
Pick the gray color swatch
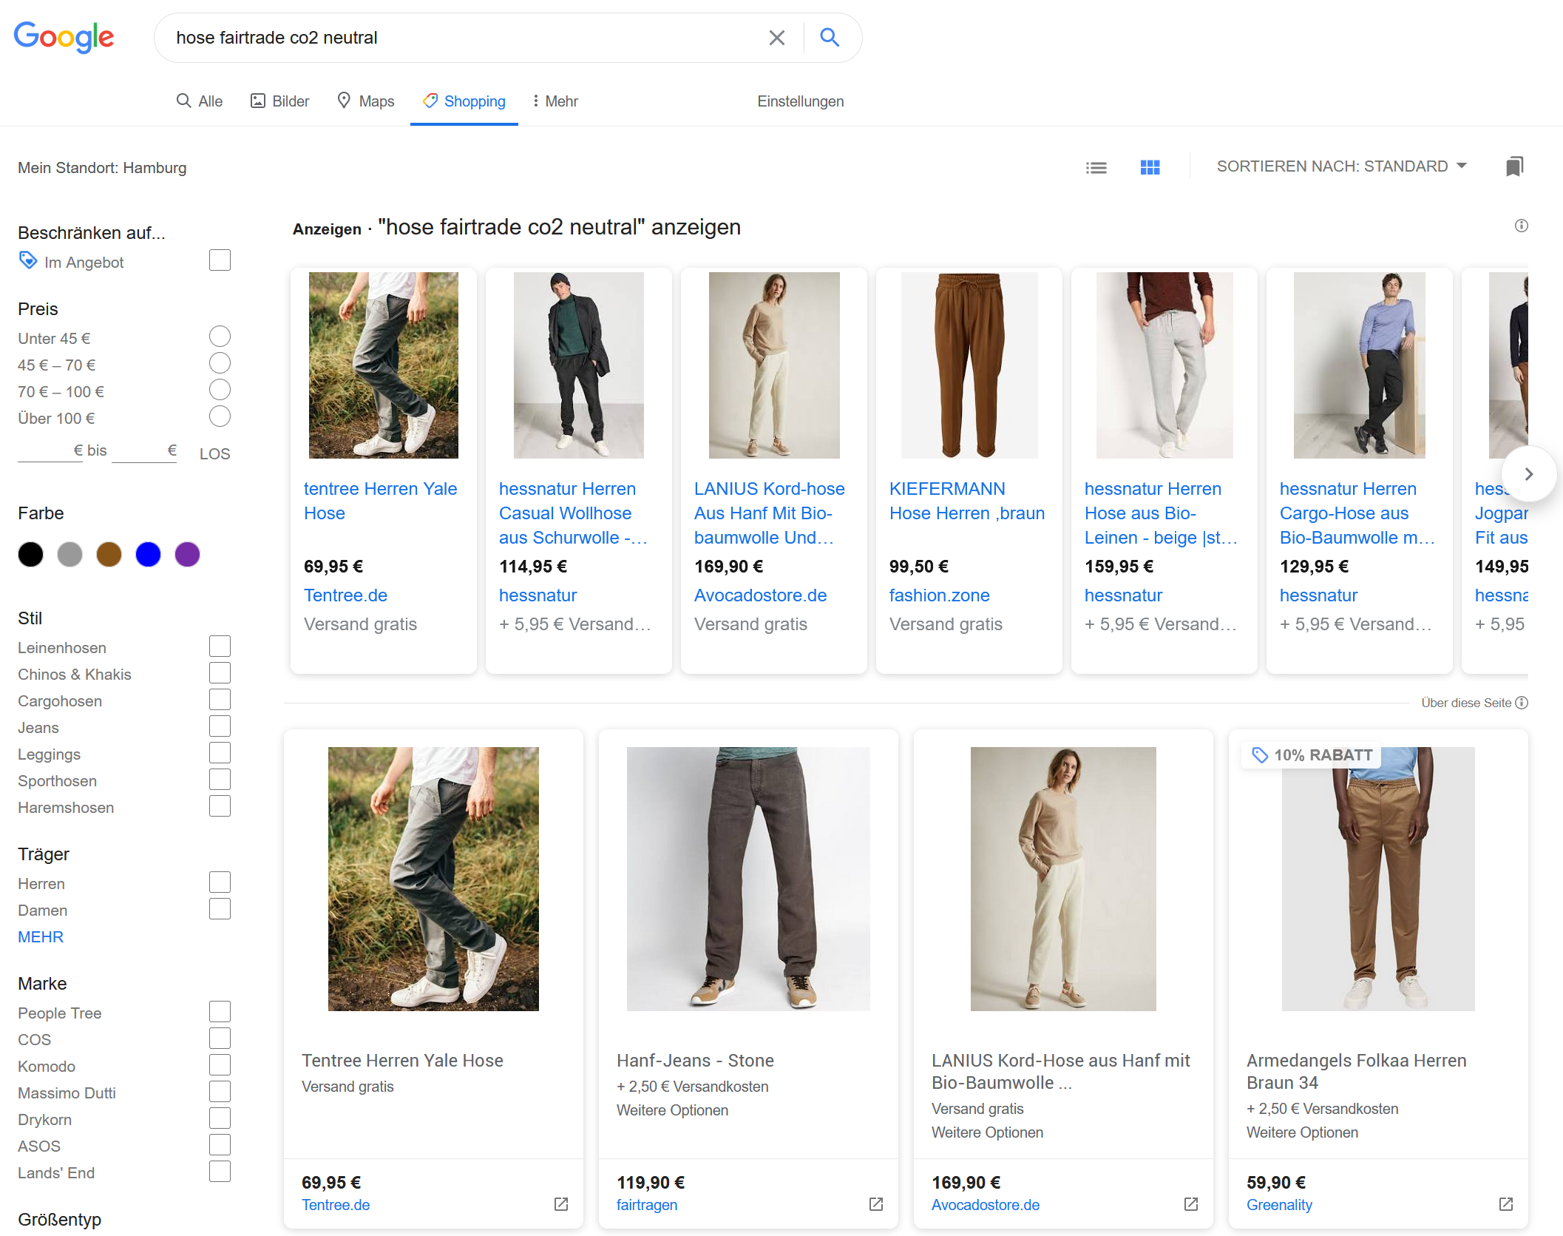70,554
